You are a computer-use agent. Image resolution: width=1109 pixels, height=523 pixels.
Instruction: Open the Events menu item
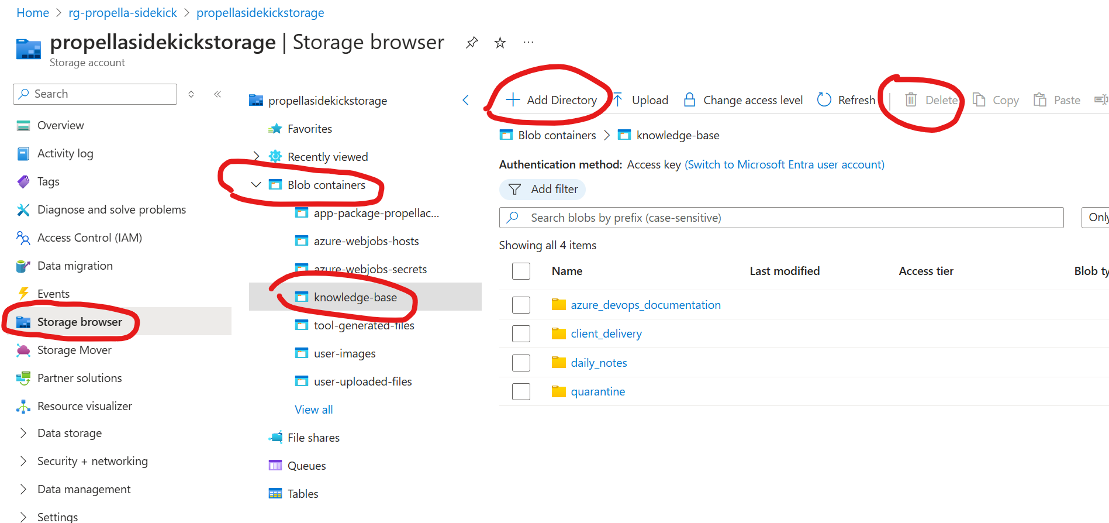[53, 294]
